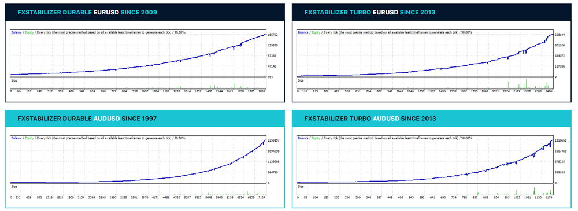Click the 86 trade number on x-axis
This screenshot has width=578, height=211.
pyautogui.click(x=19, y=91)
